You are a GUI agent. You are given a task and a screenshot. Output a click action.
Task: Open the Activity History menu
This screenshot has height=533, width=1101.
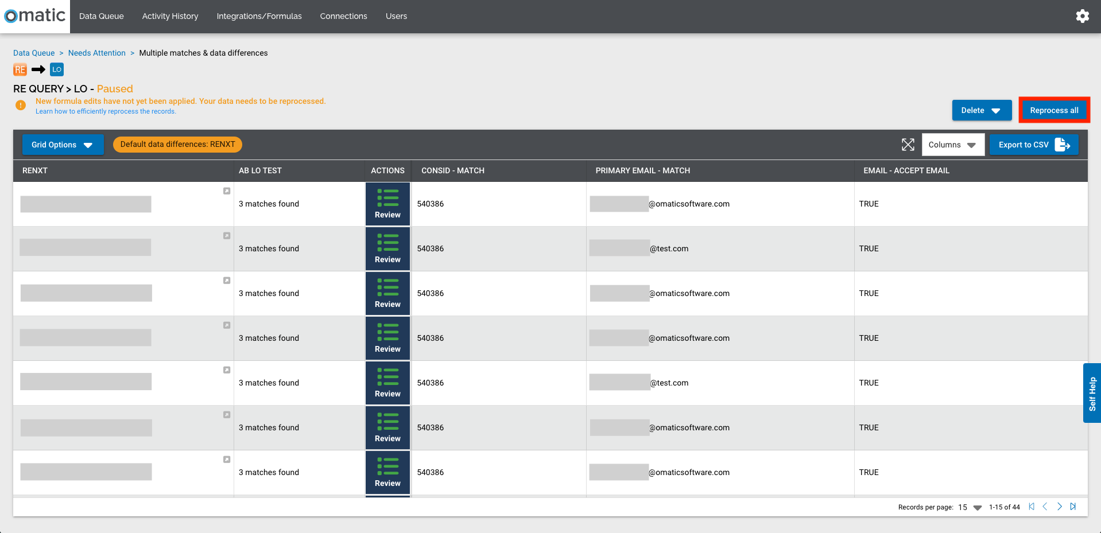coord(170,16)
